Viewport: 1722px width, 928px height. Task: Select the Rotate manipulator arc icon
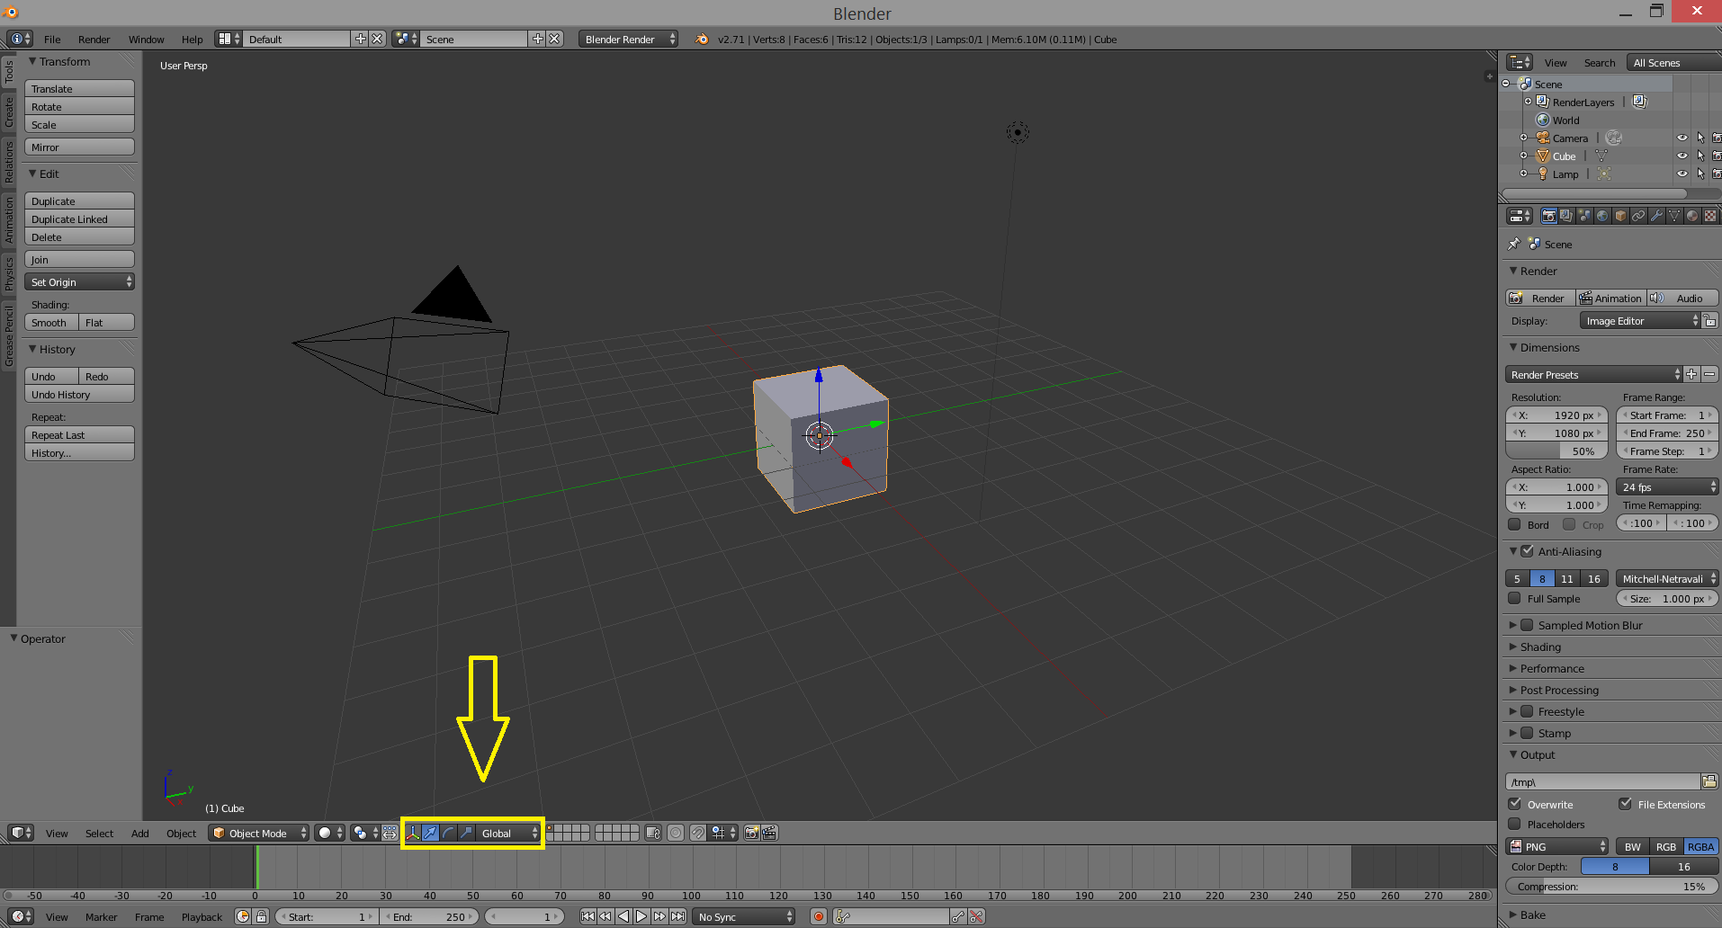coord(449,834)
